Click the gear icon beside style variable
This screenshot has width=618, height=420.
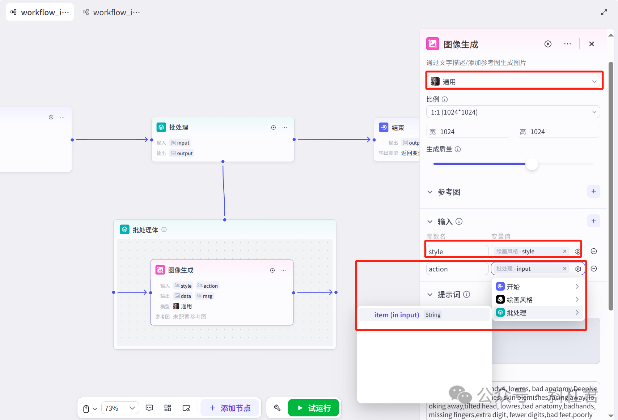coord(577,251)
